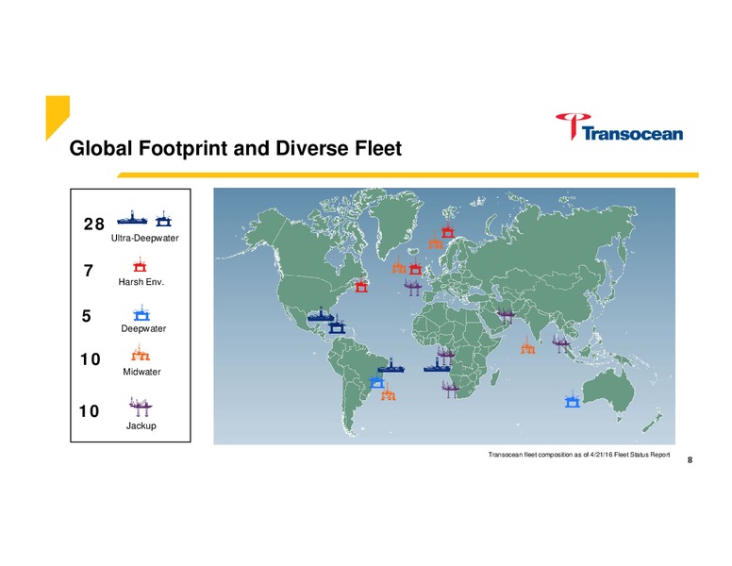
Task: Click the Midwater label
Action: coord(141,373)
